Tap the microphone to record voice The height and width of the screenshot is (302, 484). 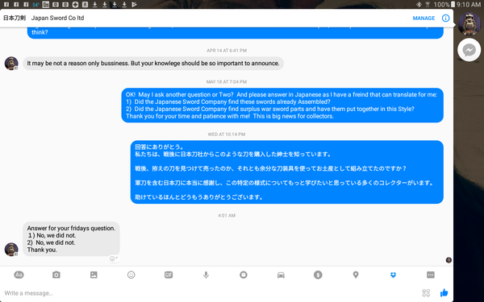(x=206, y=275)
